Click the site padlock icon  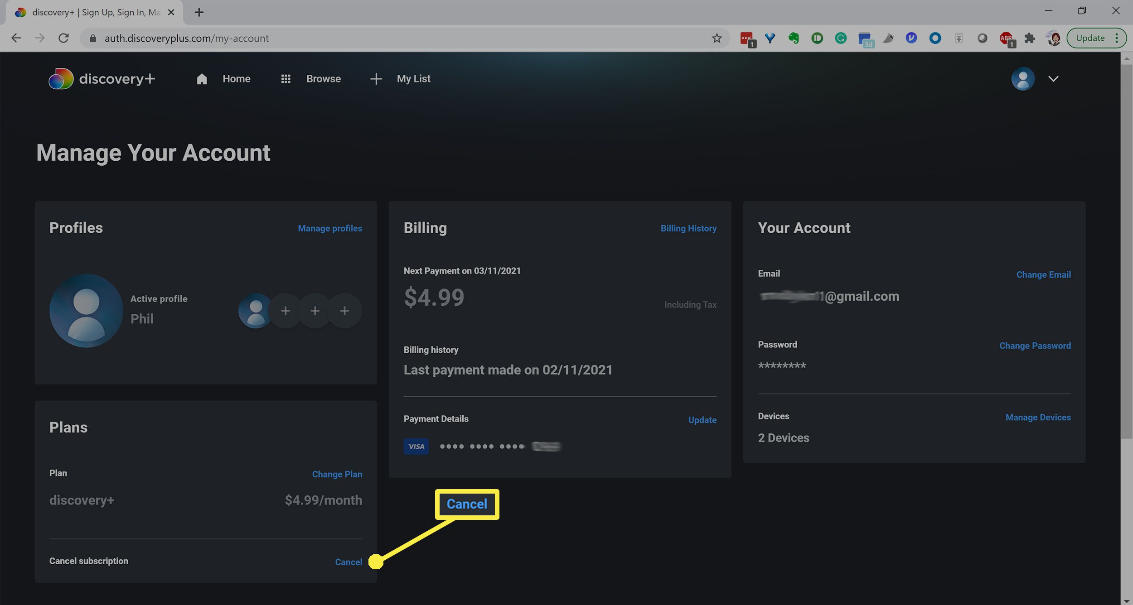point(93,38)
